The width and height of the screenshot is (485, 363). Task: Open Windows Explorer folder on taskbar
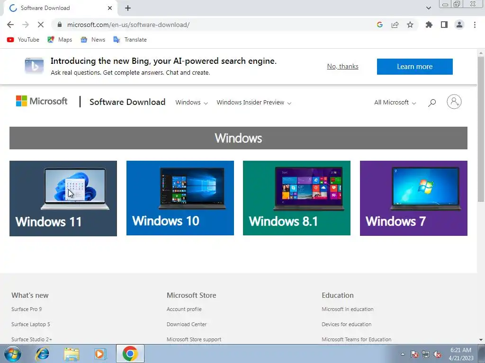[72, 354]
